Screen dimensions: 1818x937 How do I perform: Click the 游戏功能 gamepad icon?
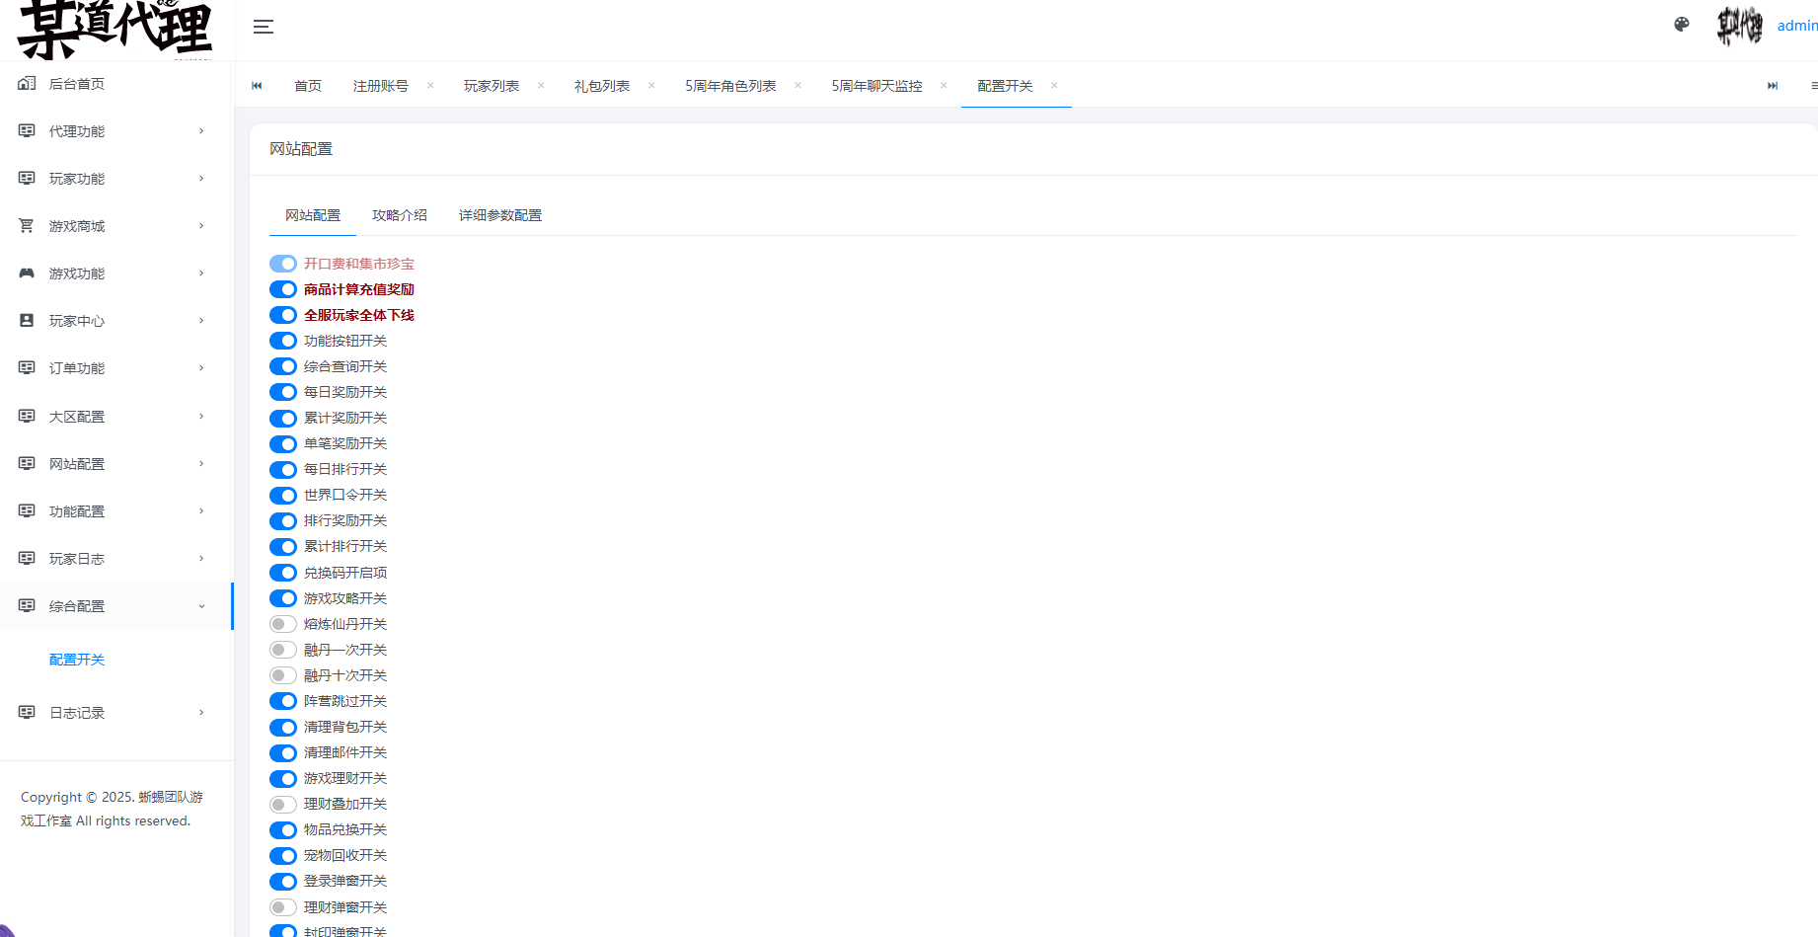click(27, 273)
